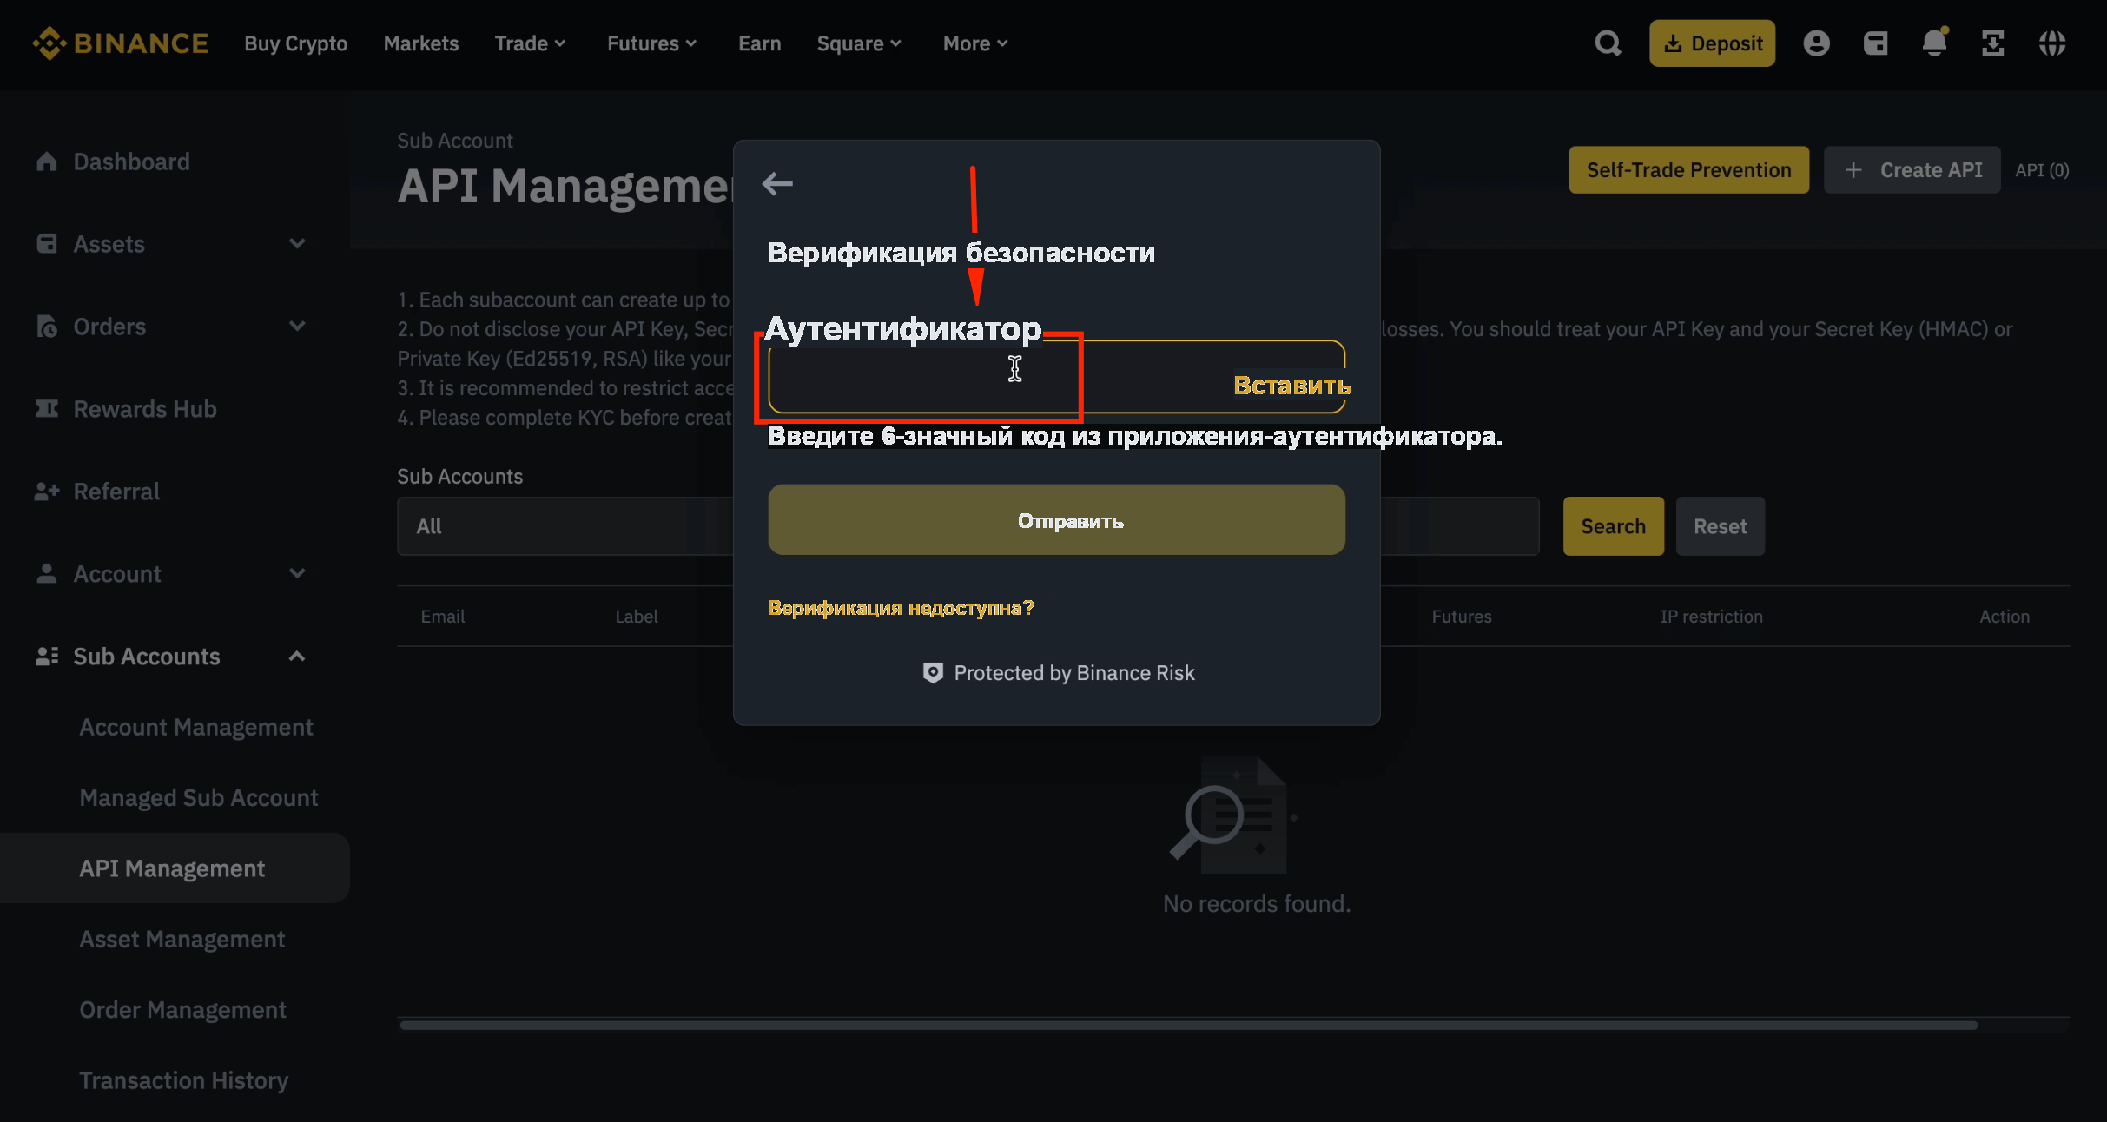
Task: Open the Earn page
Action: pyautogui.click(x=760, y=43)
